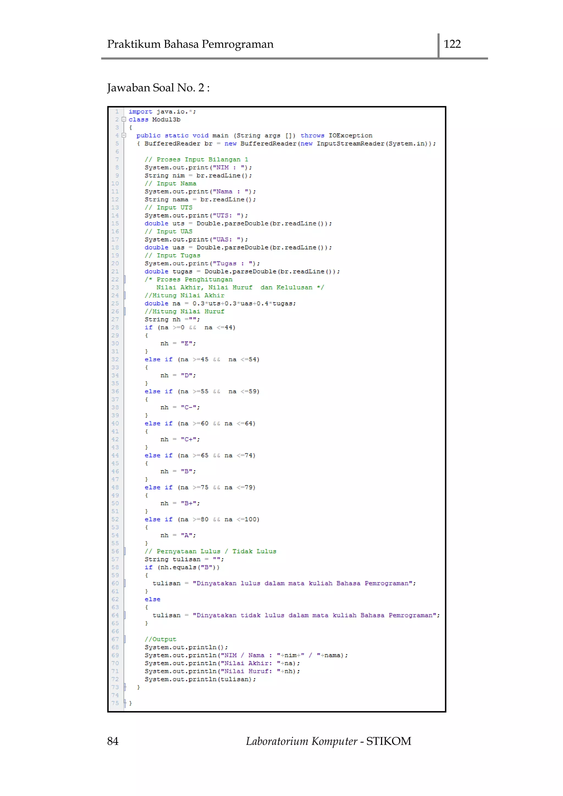This screenshot has width=563, height=796.
Task: Click the 'if (nh.equals("B"))' condition line
Action: pyautogui.click(x=182, y=567)
